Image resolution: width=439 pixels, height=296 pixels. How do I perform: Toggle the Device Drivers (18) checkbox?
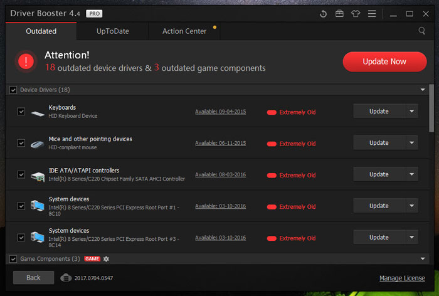pos(13,90)
